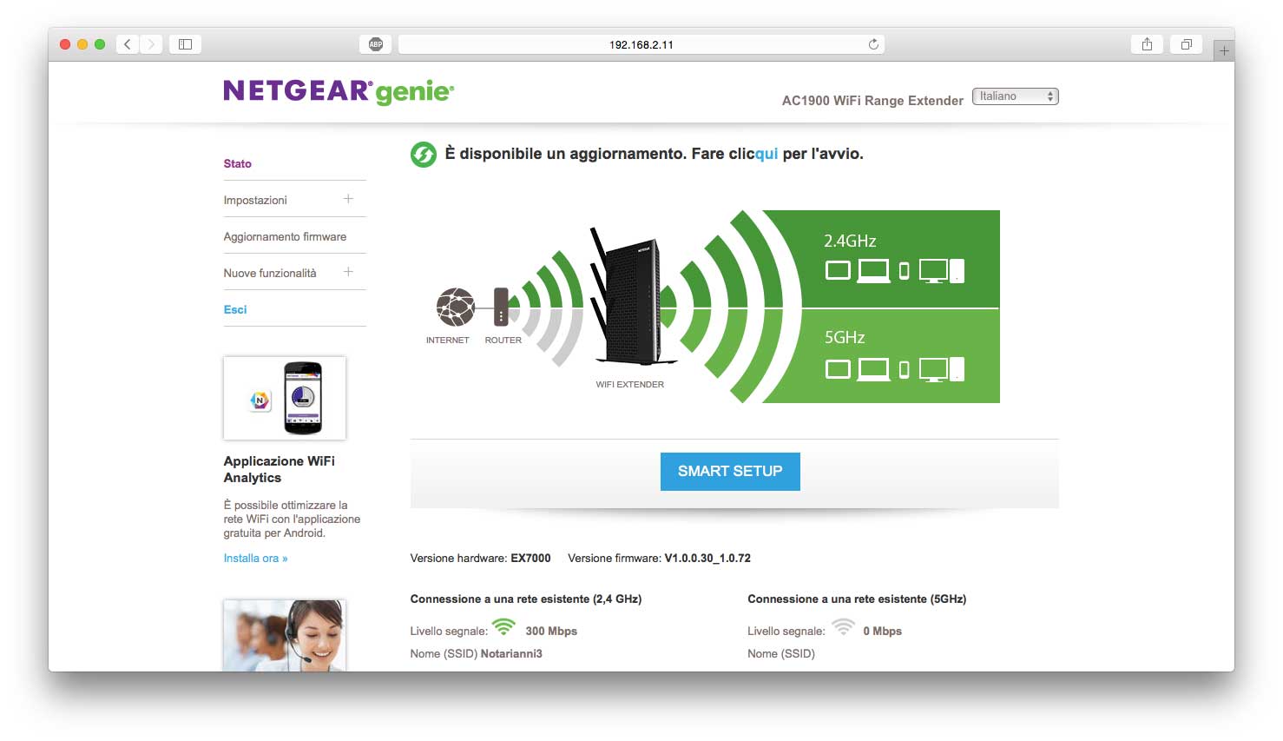Show the Safari sidebar
Viewport: 1283px width, 741px height.
tap(185, 44)
